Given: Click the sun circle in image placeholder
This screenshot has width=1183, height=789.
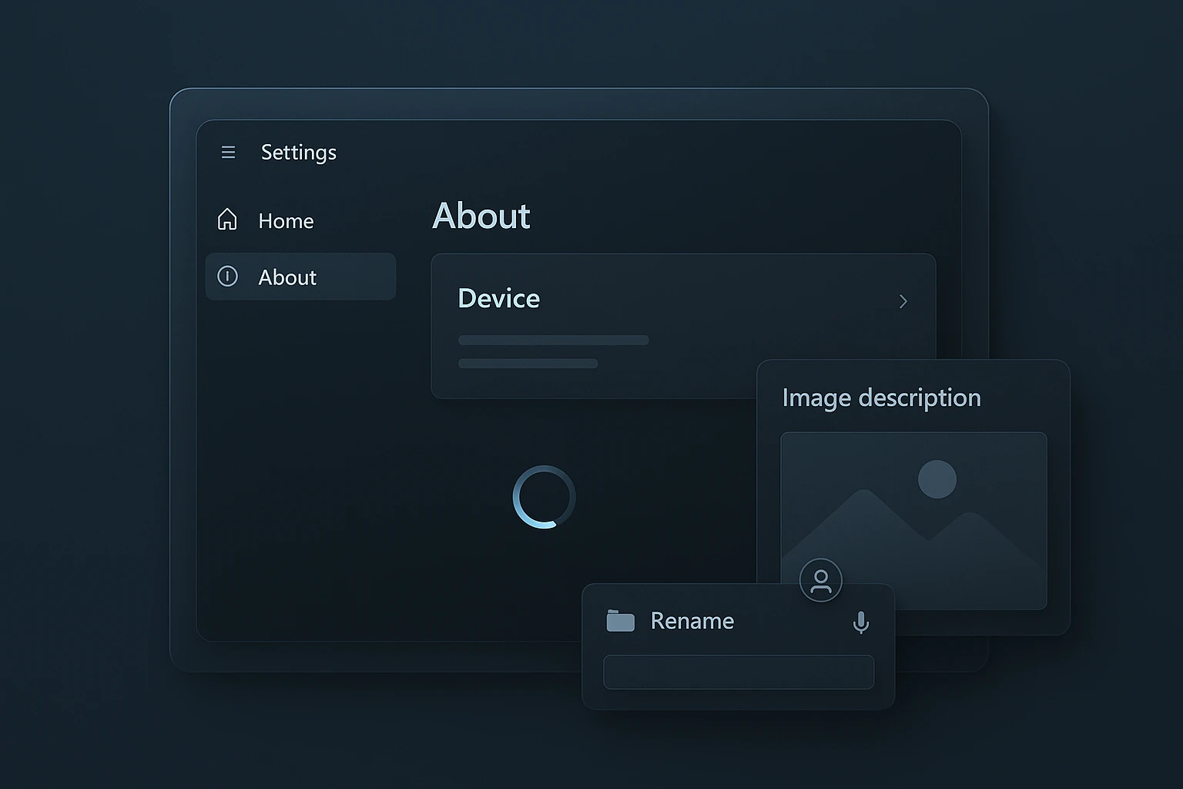Looking at the screenshot, I should [x=937, y=479].
